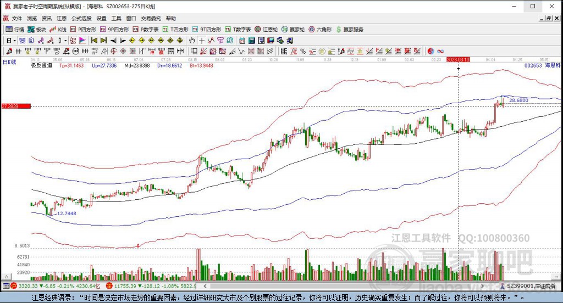This screenshot has width=563, height=303.
Task: Click the 极反通道 indicator name
Action: [x=42, y=66]
